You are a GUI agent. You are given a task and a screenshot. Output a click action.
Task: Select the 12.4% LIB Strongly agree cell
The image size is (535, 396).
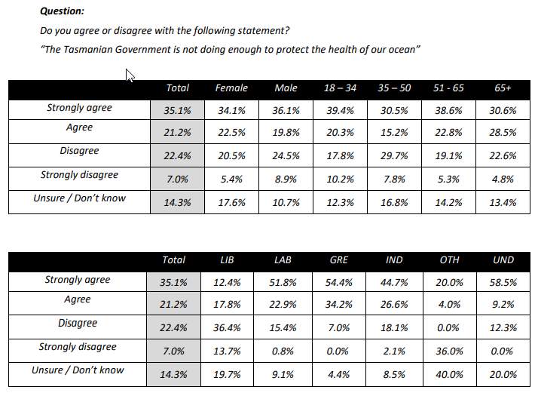227,283
